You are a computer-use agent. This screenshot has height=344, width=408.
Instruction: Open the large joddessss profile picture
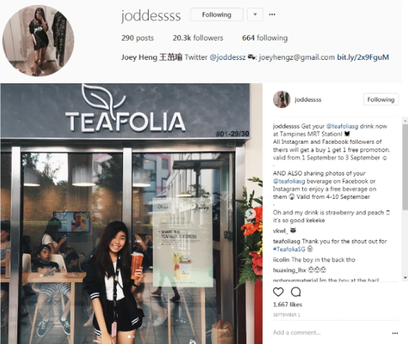tap(38, 40)
